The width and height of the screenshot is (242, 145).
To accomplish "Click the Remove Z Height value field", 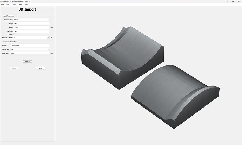I will pos(30,37).
